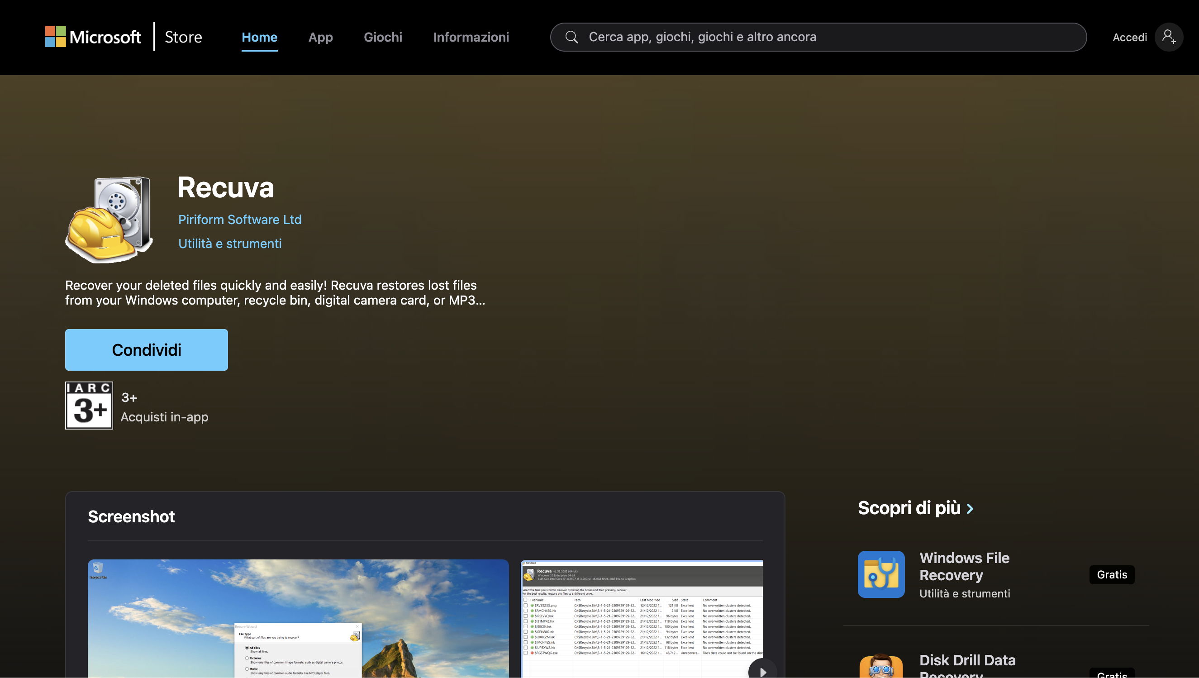1199x678 pixels.
Task: Open the App tab
Action: tap(320, 37)
